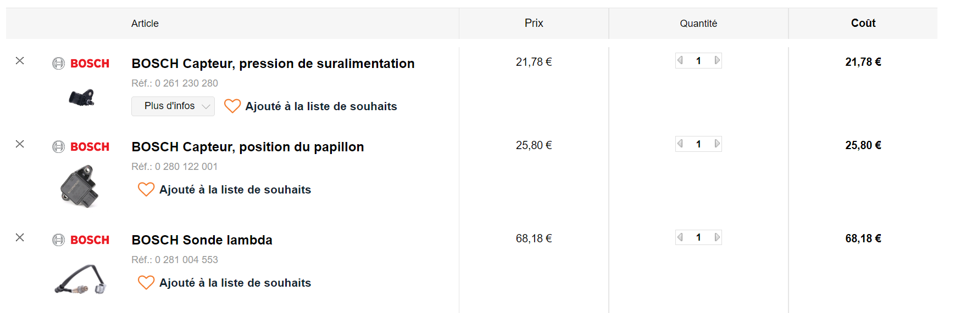Decrease quantity of position du papillon sensor
Image resolution: width=955 pixels, height=313 pixels.
click(x=680, y=144)
